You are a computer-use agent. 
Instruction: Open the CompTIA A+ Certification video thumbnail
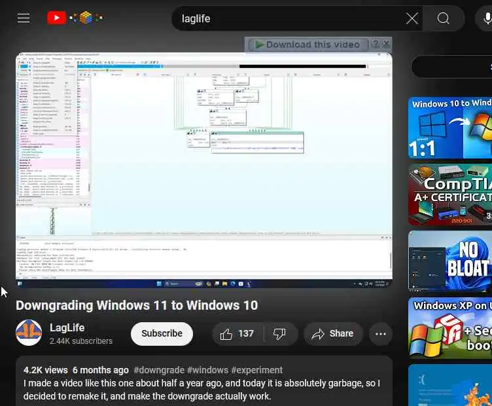tap(450, 194)
